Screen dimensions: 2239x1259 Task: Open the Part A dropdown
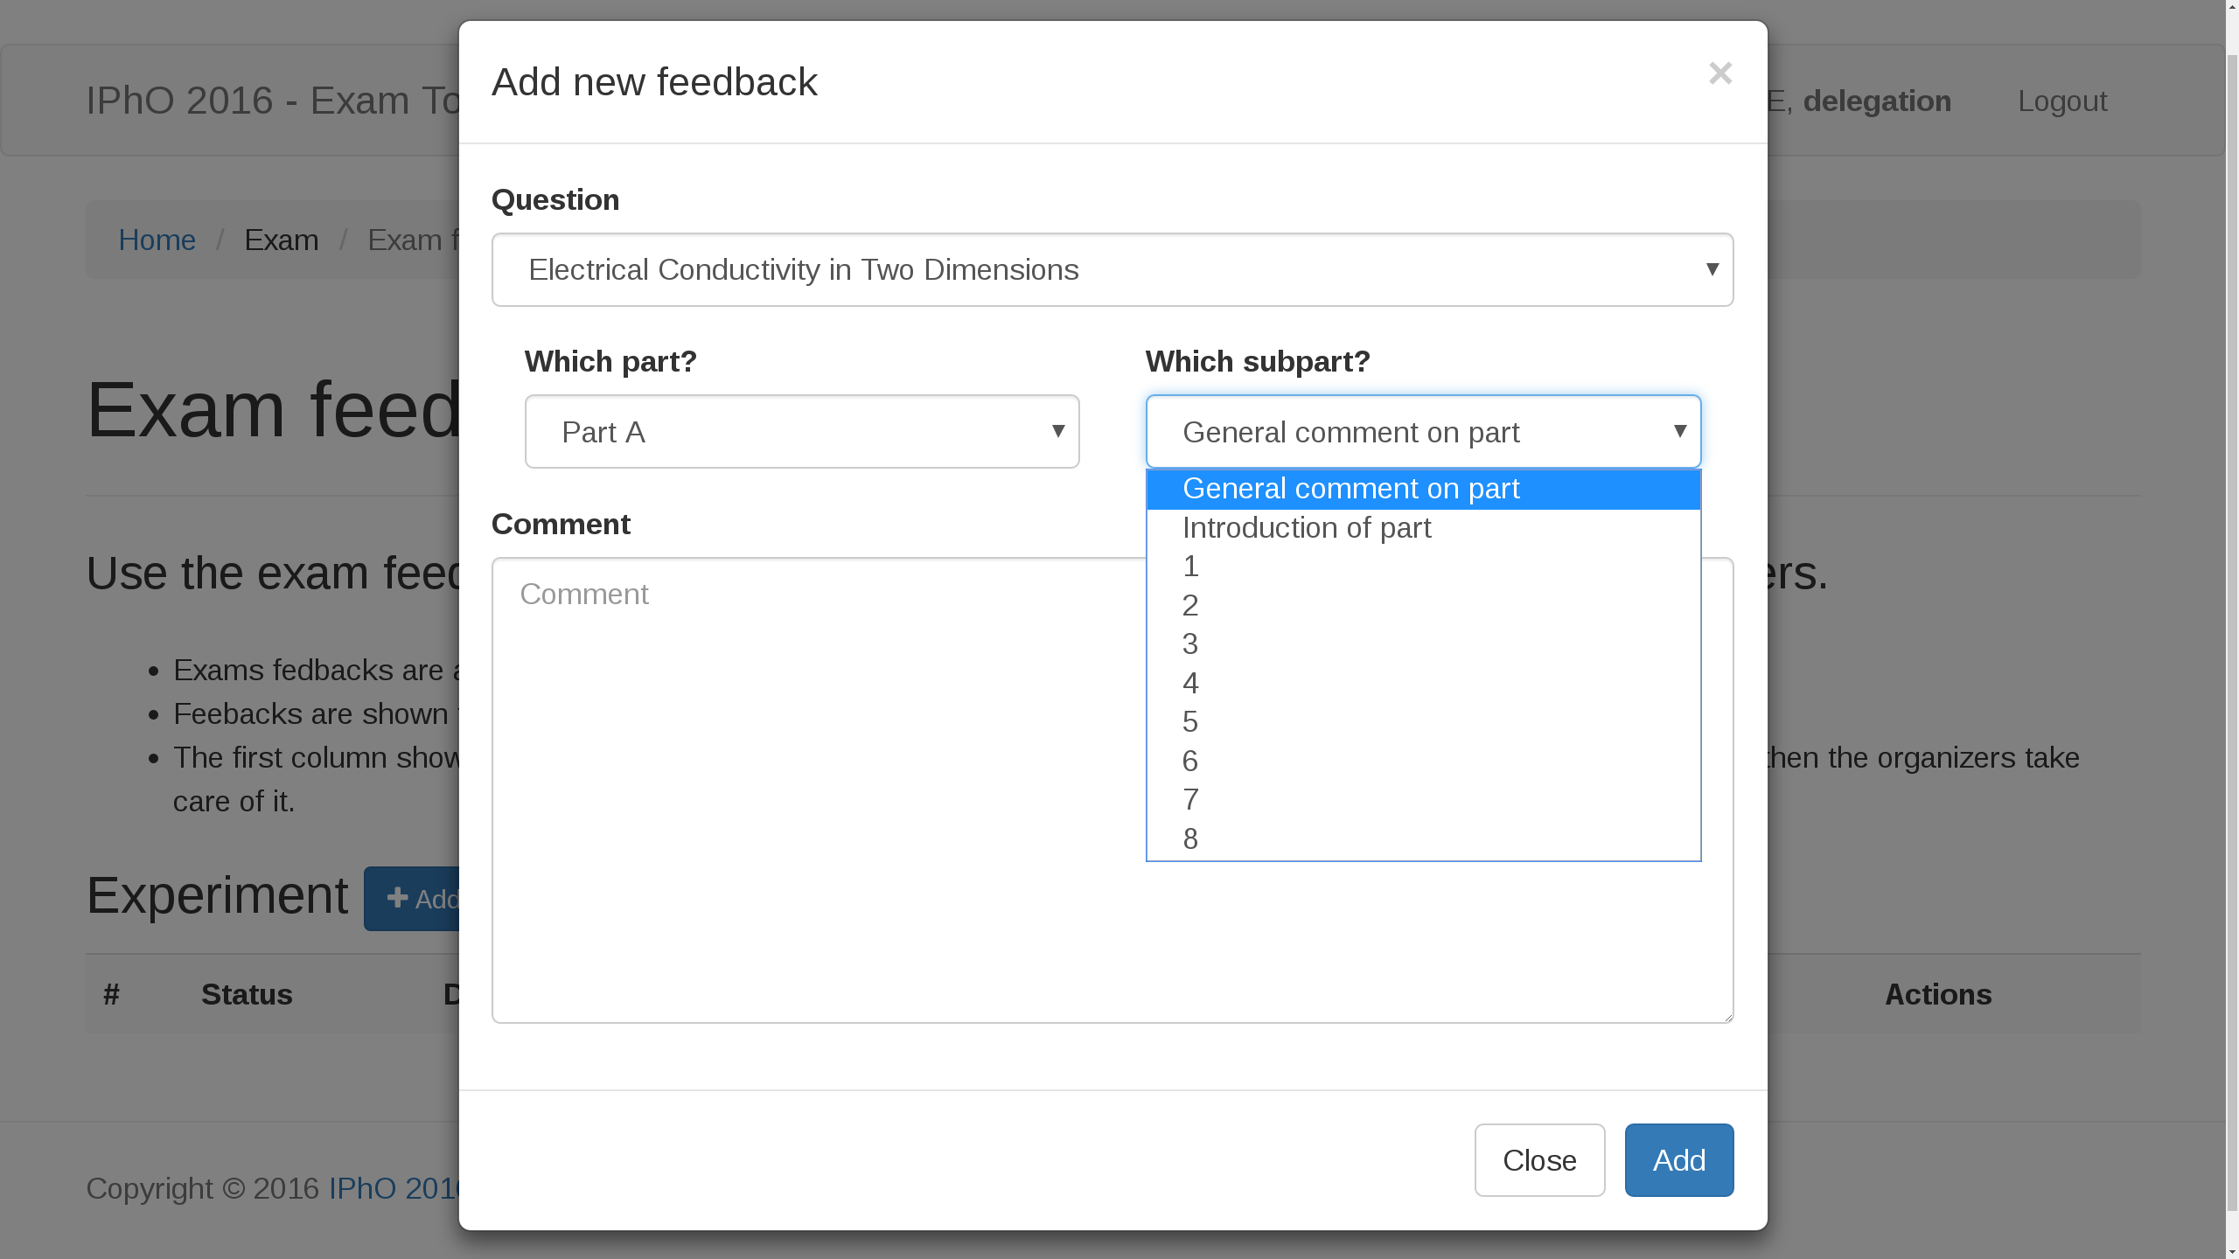pyautogui.click(x=801, y=431)
